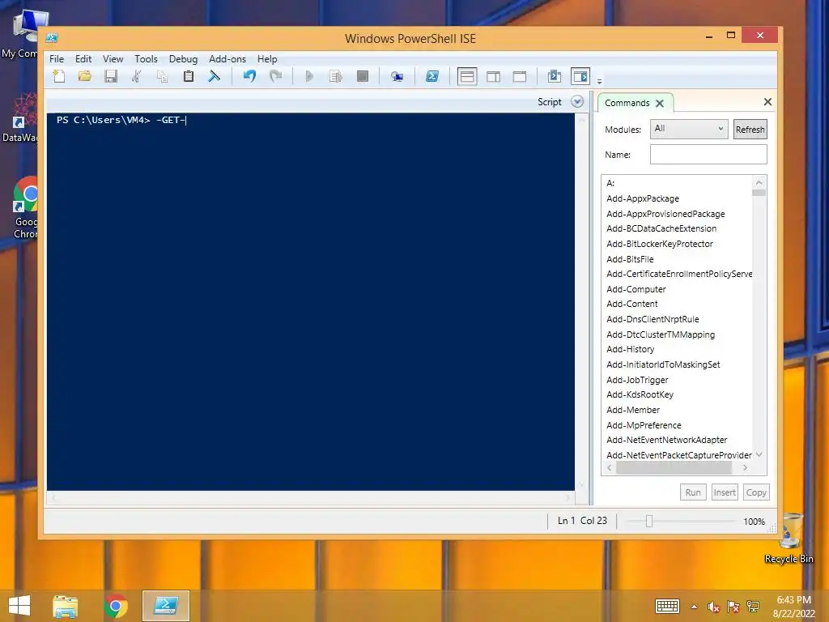Cut selection with scissors icon
Screen dimensions: 829x622
(x=136, y=76)
